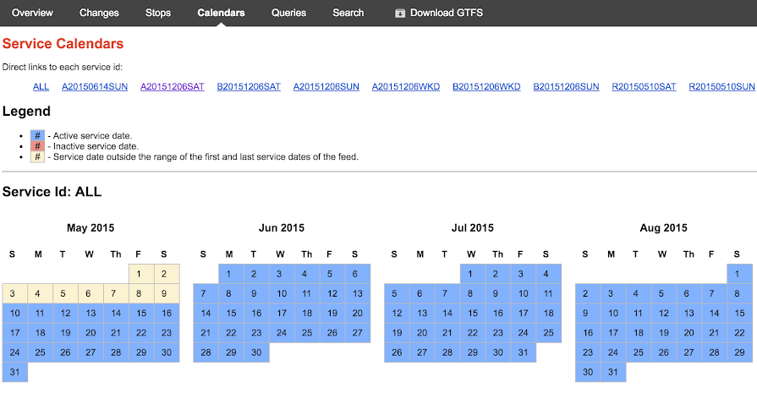Open the R20150510SUN service link
The height and width of the screenshot is (404, 757).
click(721, 87)
